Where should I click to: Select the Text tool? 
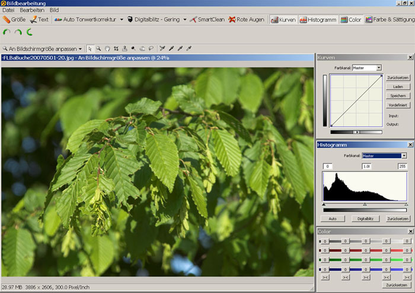coord(39,20)
